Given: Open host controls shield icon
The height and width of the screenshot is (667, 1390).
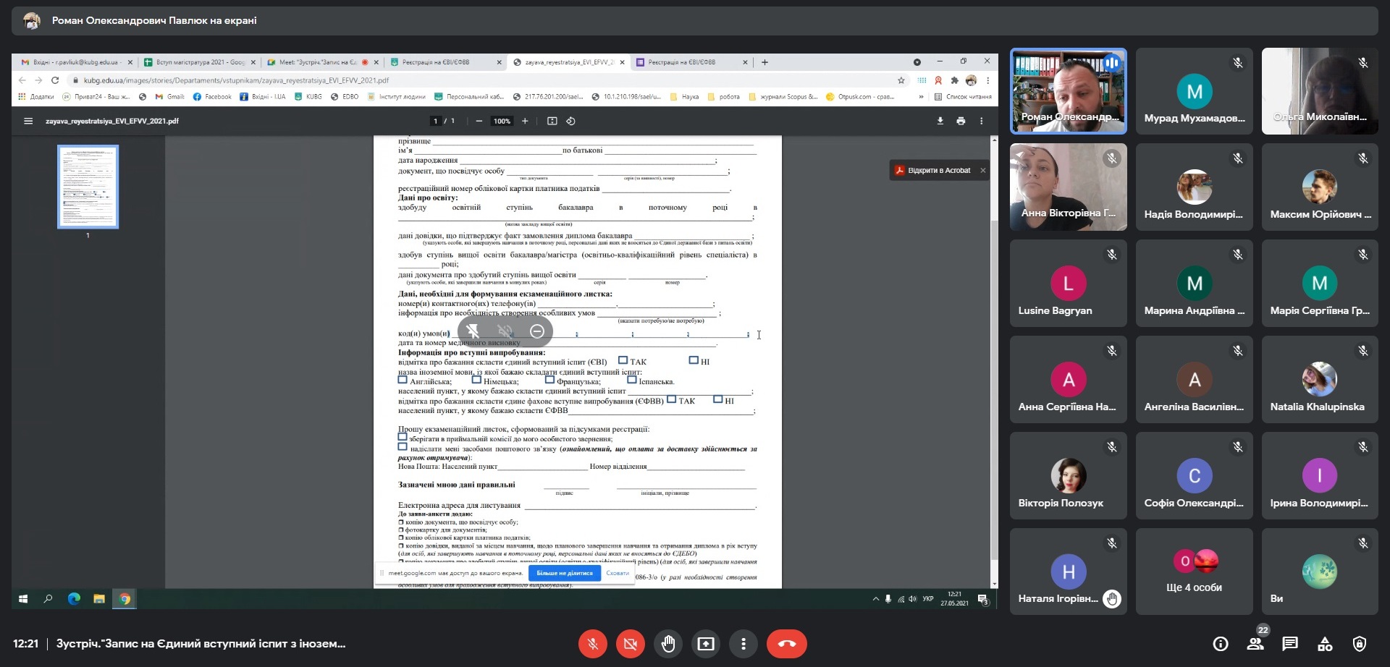Looking at the screenshot, I should (1360, 644).
